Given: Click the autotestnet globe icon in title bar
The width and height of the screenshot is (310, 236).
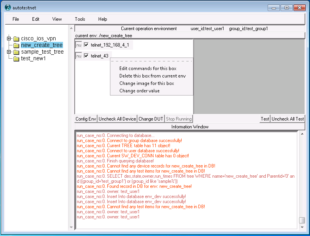Looking at the screenshot, I should tap(7, 7).
